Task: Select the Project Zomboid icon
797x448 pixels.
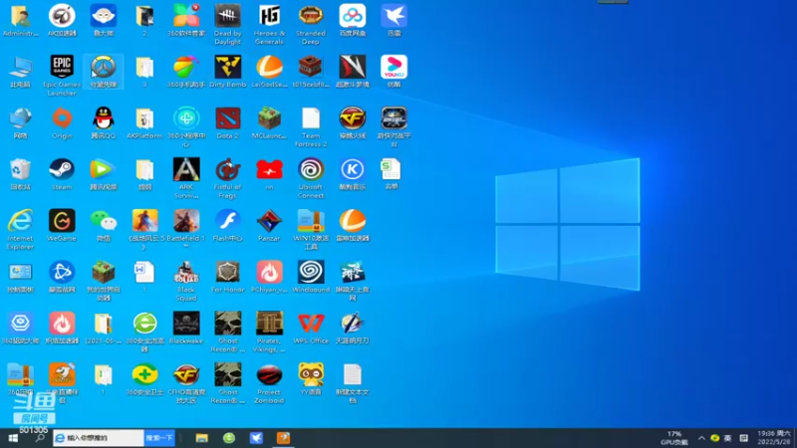Action: tap(269, 383)
